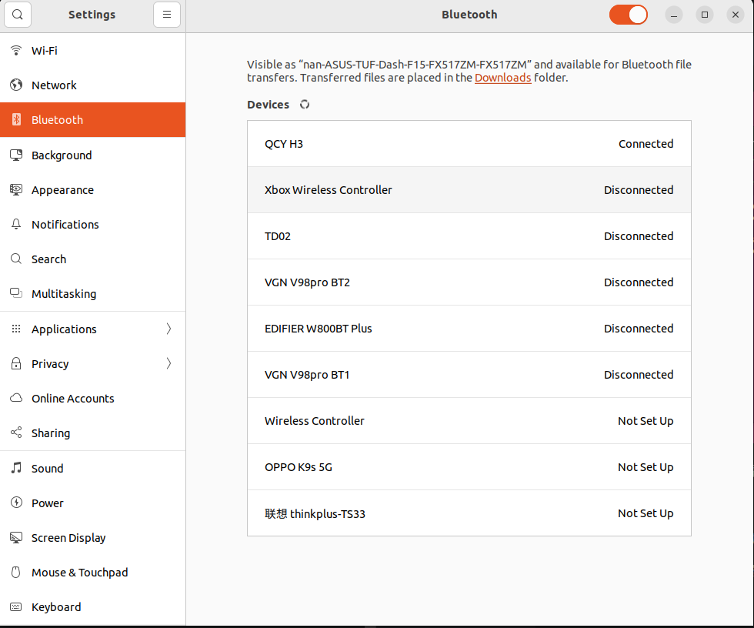The height and width of the screenshot is (628, 754).
Task: Click the Appearance icon in sidebar
Action: pyautogui.click(x=16, y=189)
